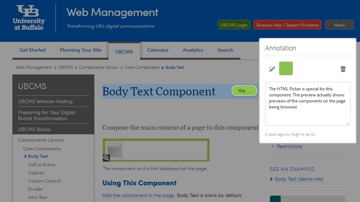Edit the annotation note text area

[x=307, y=103]
